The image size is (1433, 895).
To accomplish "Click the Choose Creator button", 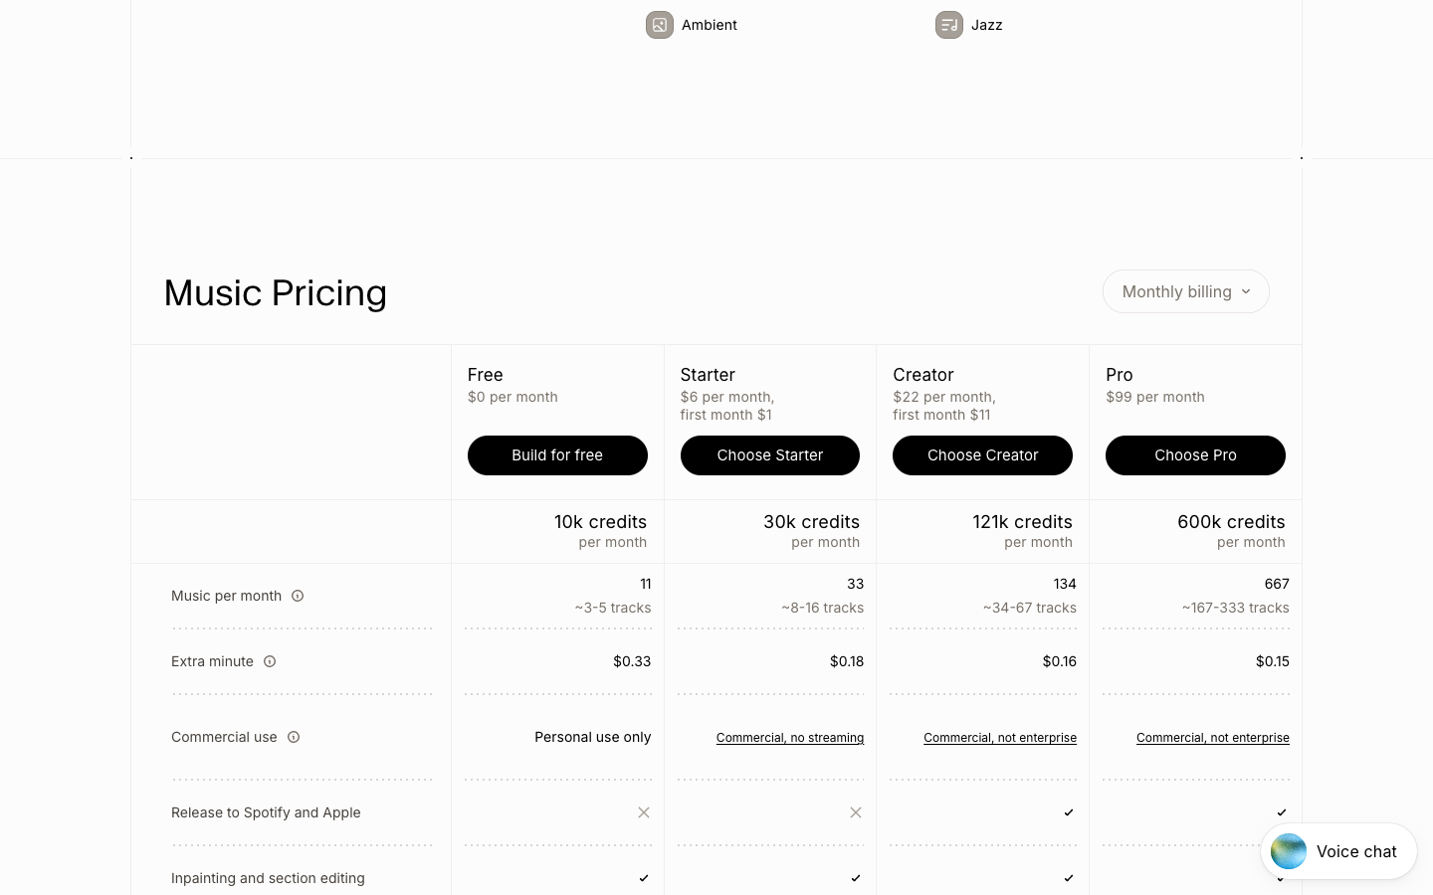I will (x=982, y=455).
